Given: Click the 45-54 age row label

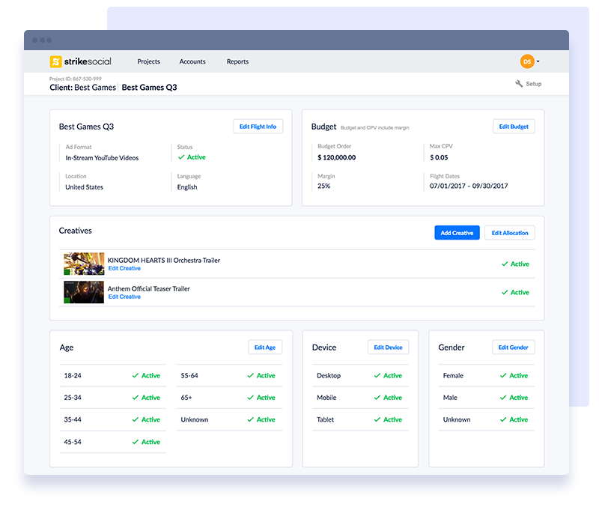Looking at the screenshot, I should pos(73,442).
